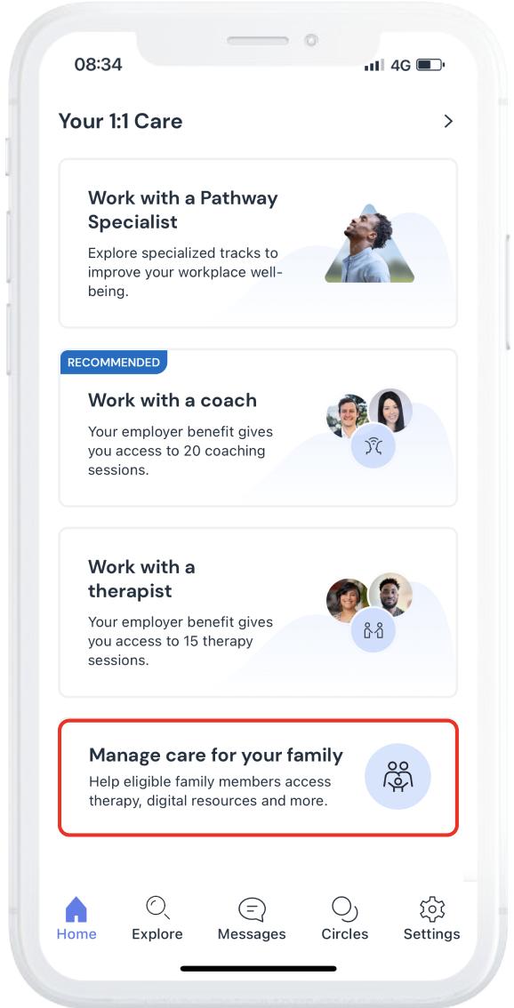514x1008 pixels.
Task: Select the Work with a coach title
Action: (173, 400)
